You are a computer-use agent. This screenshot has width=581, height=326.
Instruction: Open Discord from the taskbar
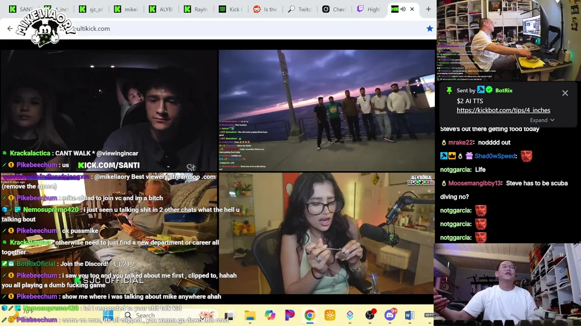pos(390,315)
